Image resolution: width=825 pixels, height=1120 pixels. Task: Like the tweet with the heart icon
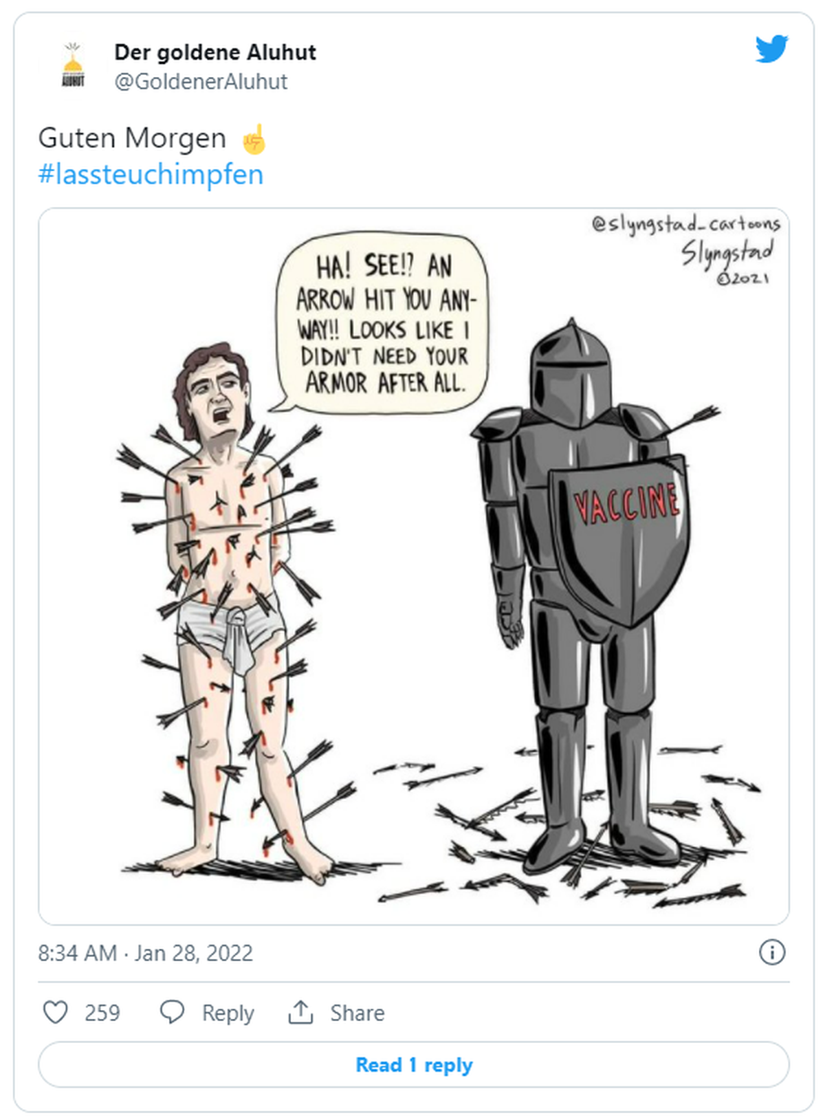(56, 1012)
